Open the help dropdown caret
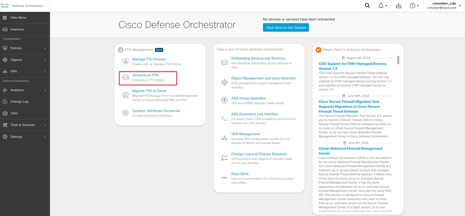Viewport: 465px width, 216px height. [418, 6]
